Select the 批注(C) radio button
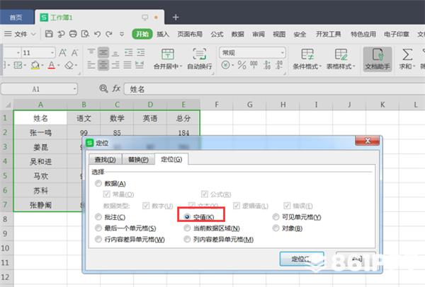This screenshot has width=425, height=287. (x=98, y=217)
